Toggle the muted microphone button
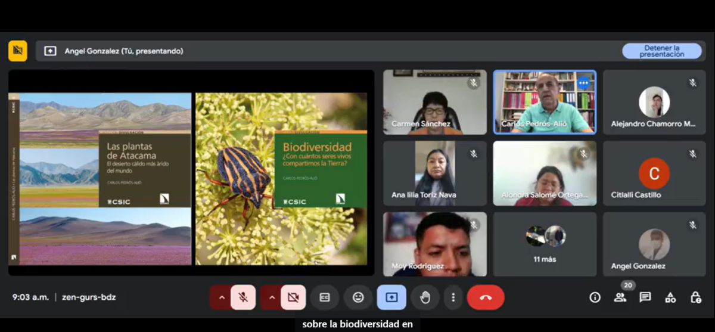This screenshot has height=332, width=715. point(243,297)
